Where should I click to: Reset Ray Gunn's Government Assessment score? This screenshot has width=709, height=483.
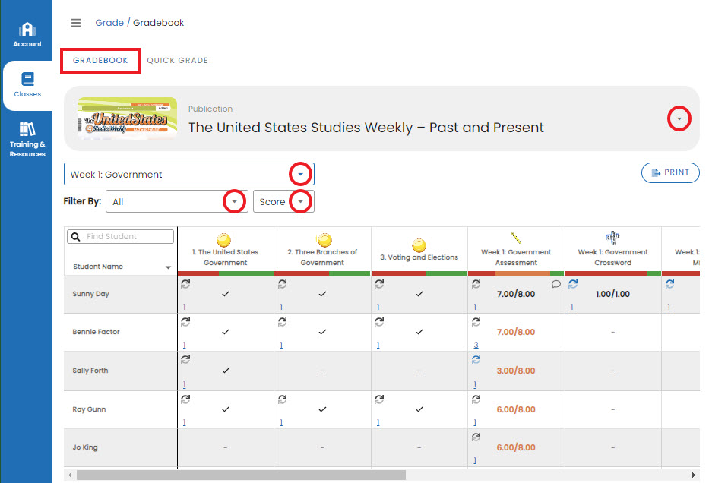point(476,399)
